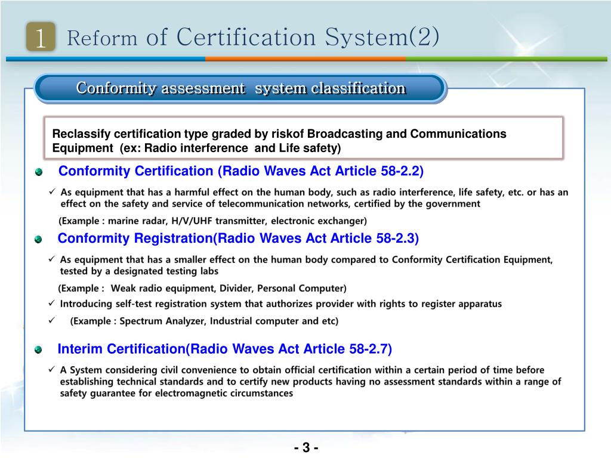The height and width of the screenshot is (458, 611).
Task: Select the paragraph 'A System considering civil convenience'
Action: pyautogui.click(x=310, y=381)
